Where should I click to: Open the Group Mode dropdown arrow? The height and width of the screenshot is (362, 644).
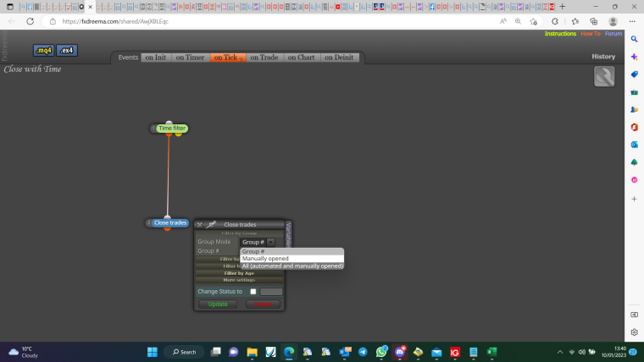pos(270,242)
